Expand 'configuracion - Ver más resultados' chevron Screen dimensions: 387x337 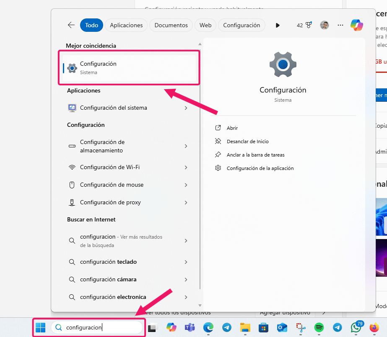click(x=186, y=241)
